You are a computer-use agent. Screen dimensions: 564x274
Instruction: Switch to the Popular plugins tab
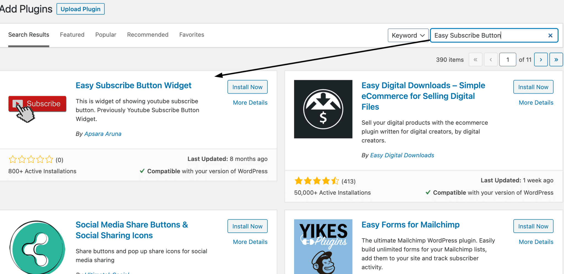106,35
